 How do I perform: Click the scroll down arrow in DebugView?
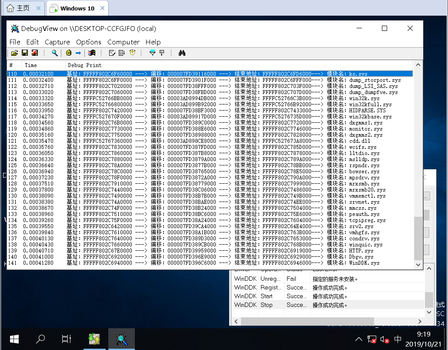418,265
